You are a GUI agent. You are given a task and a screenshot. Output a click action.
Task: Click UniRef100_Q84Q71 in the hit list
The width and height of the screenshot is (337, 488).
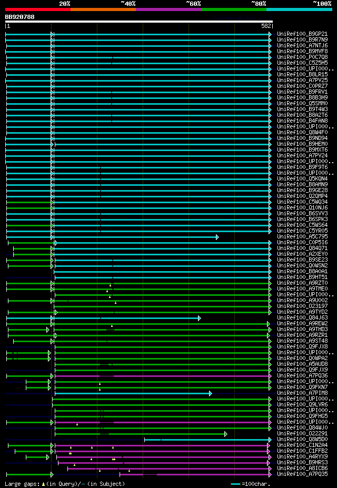point(302,248)
